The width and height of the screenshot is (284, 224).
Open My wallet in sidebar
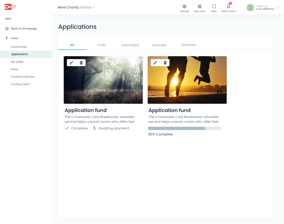[17, 62]
